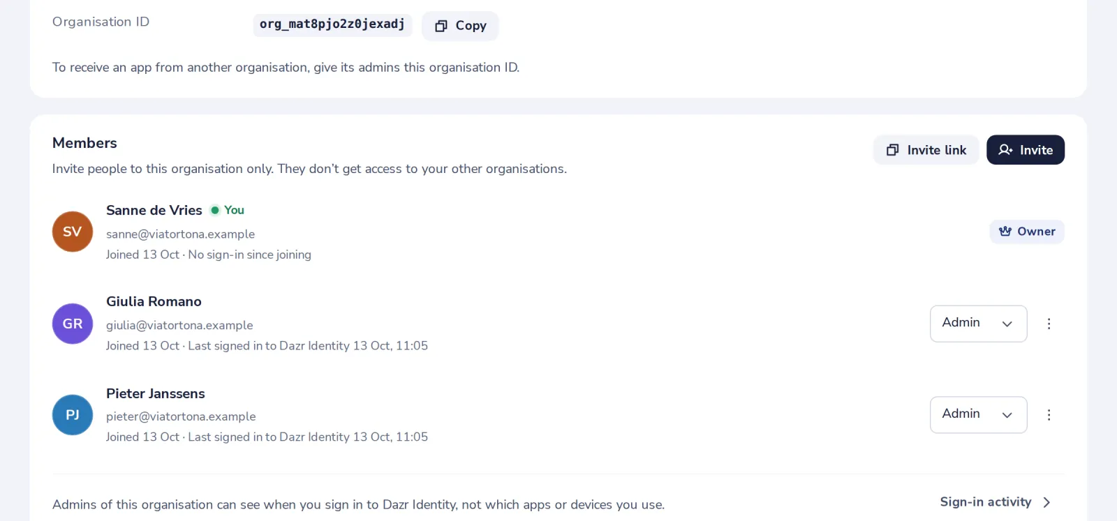Click email sanne@viatortona.example
This screenshot has width=1117, height=521.
point(180,234)
